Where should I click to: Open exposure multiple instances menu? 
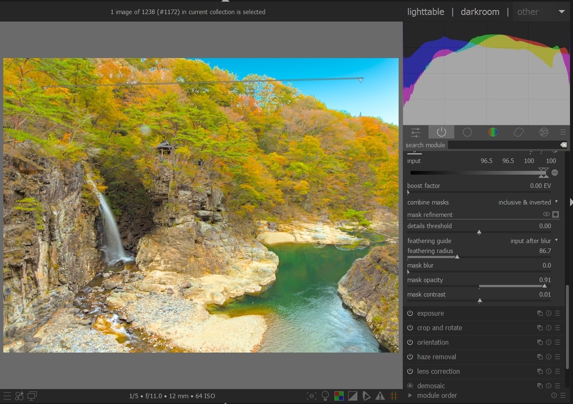[540, 313]
